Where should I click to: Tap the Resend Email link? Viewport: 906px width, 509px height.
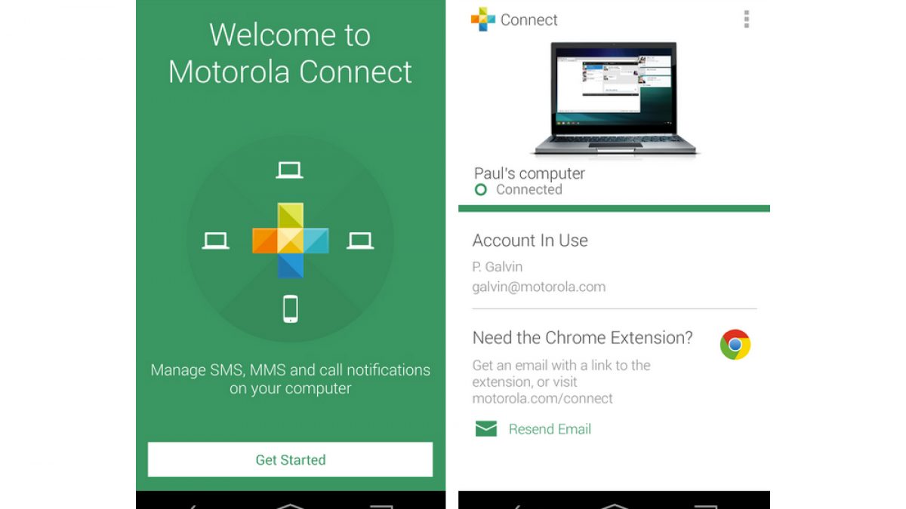(x=550, y=429)
